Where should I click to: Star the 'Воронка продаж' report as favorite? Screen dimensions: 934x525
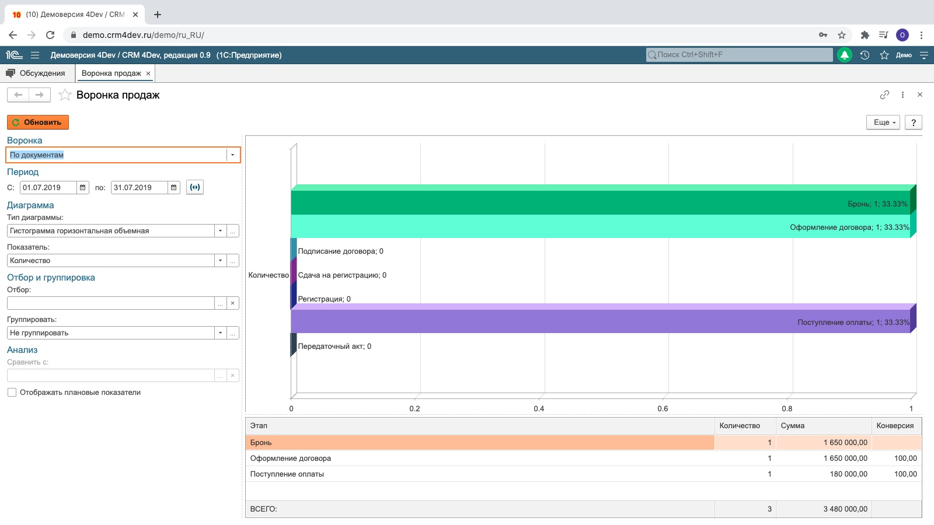pos(66,94)
